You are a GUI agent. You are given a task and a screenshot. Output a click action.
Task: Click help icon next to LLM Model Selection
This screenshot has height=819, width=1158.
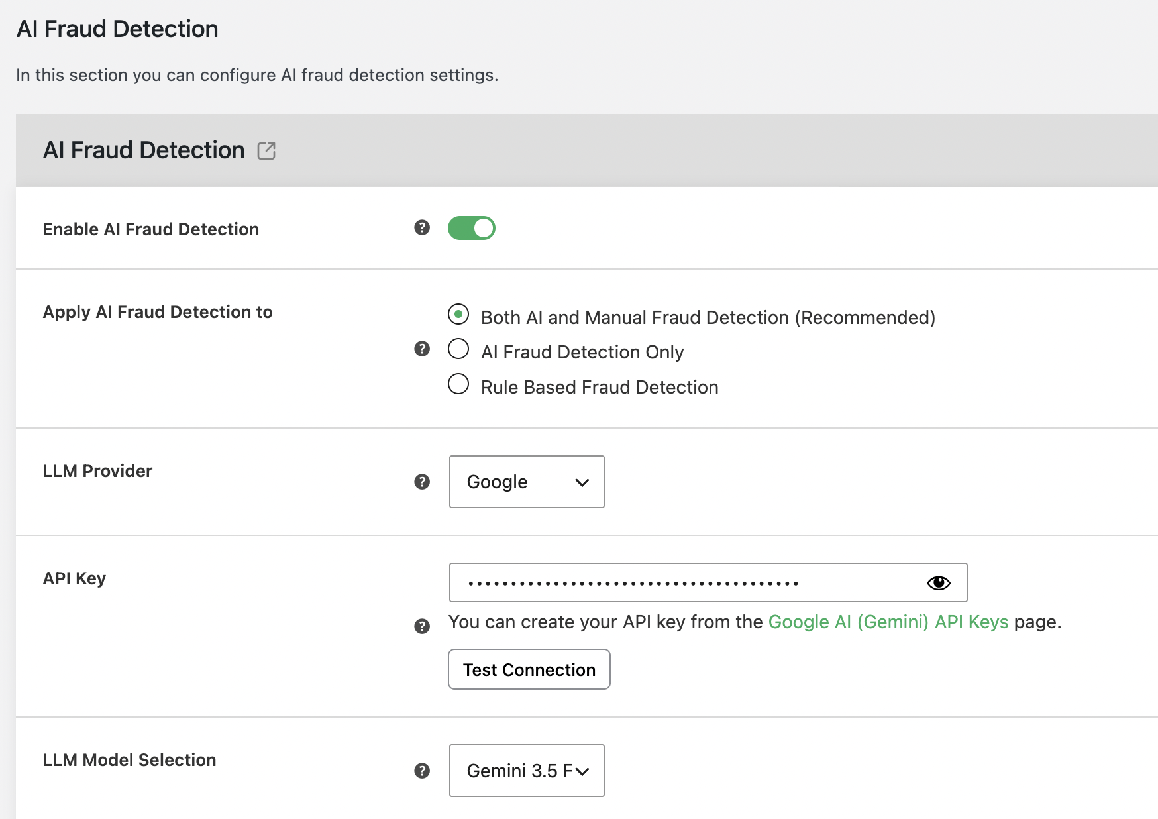pos(422,771)
